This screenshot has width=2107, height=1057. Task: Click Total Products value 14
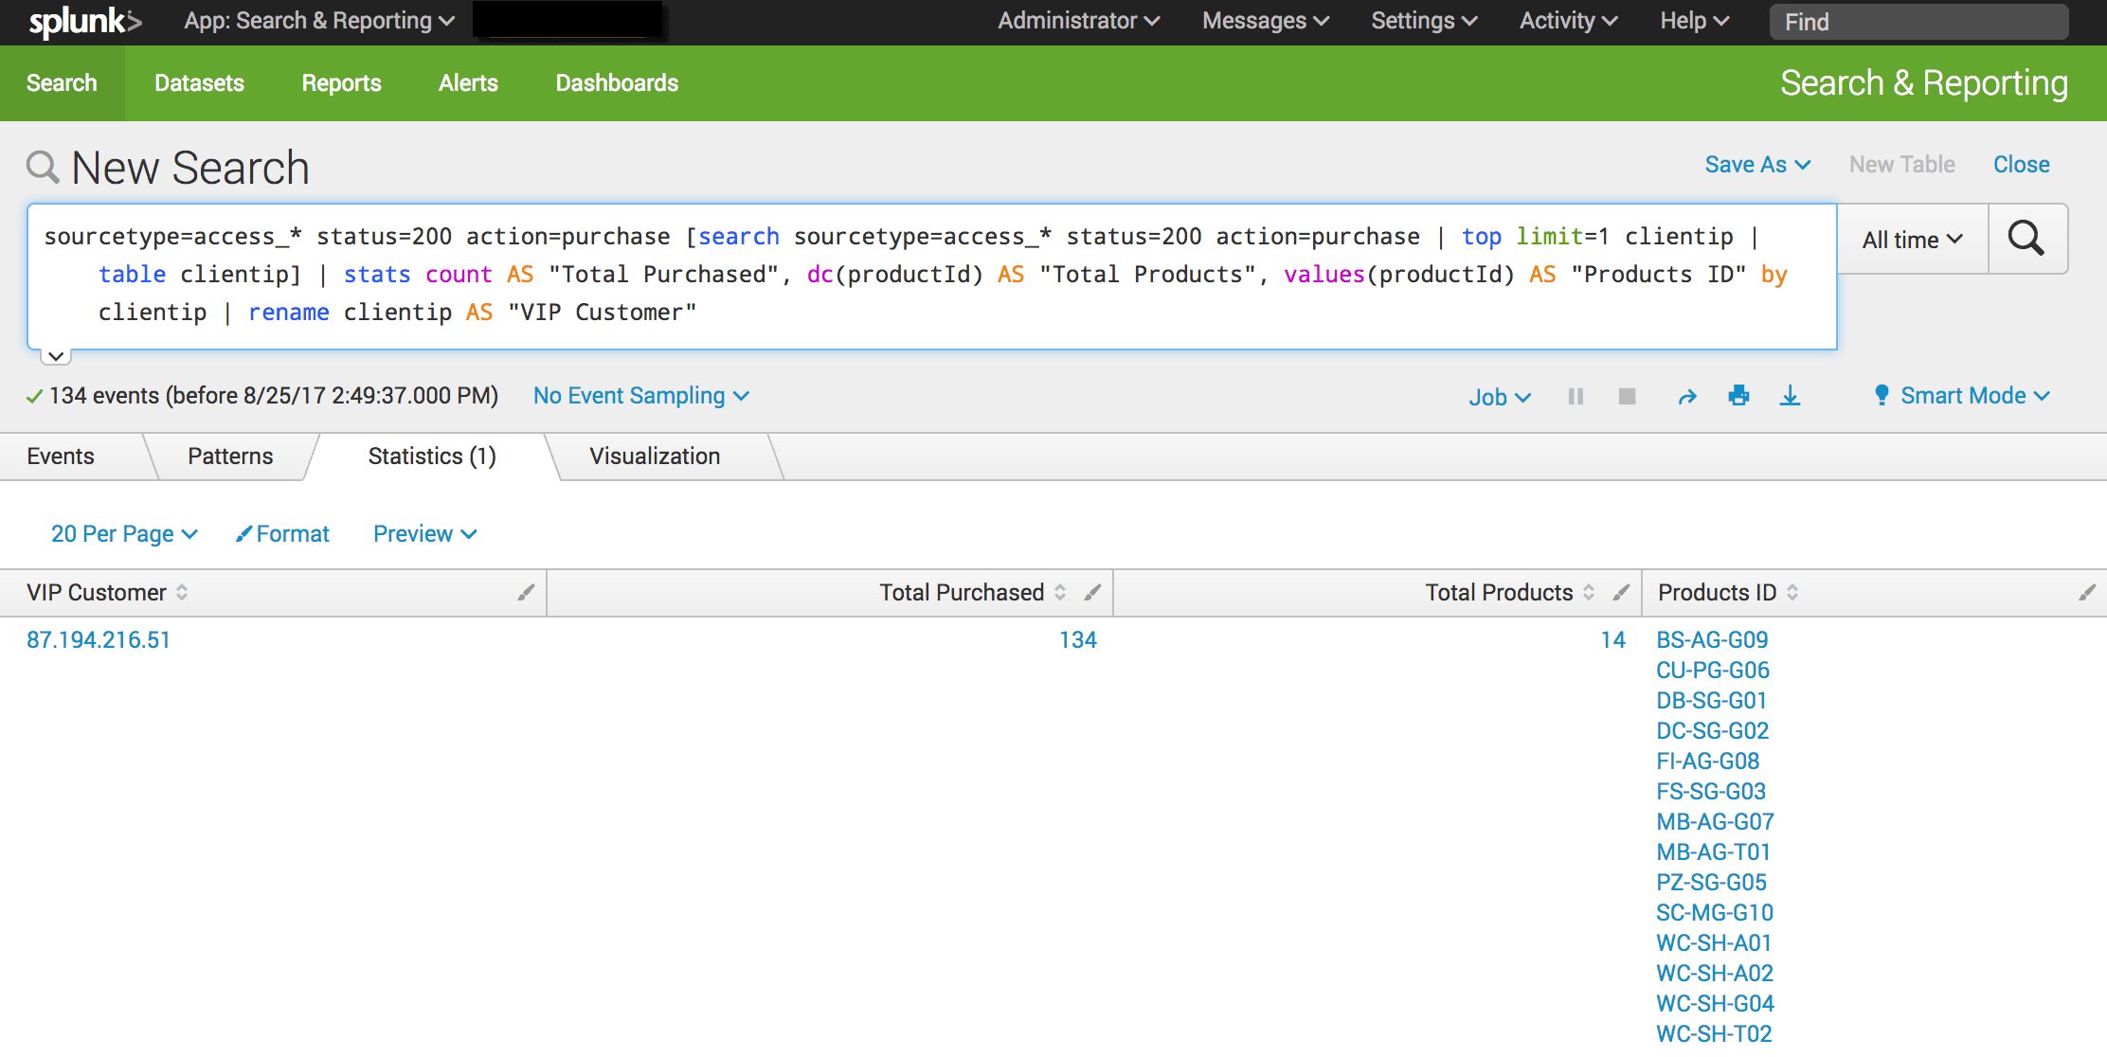(1613, 640)
